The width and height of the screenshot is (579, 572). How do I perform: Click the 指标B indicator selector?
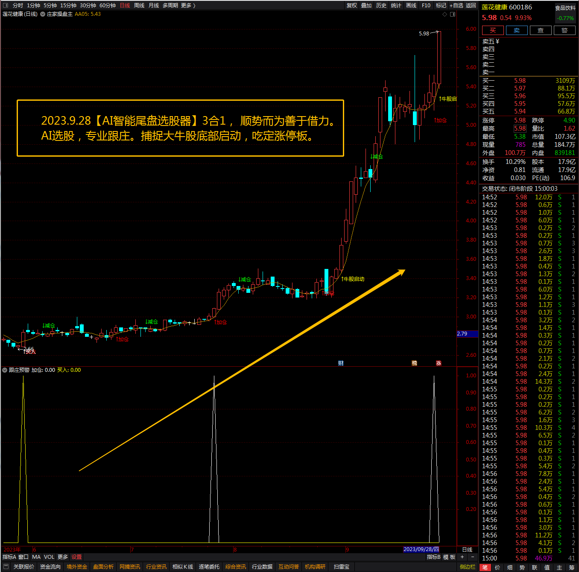(433, 557)
